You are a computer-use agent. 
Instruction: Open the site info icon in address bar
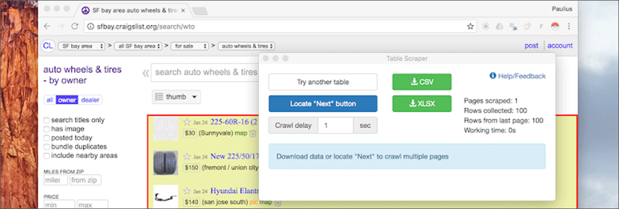click(91, 26)
